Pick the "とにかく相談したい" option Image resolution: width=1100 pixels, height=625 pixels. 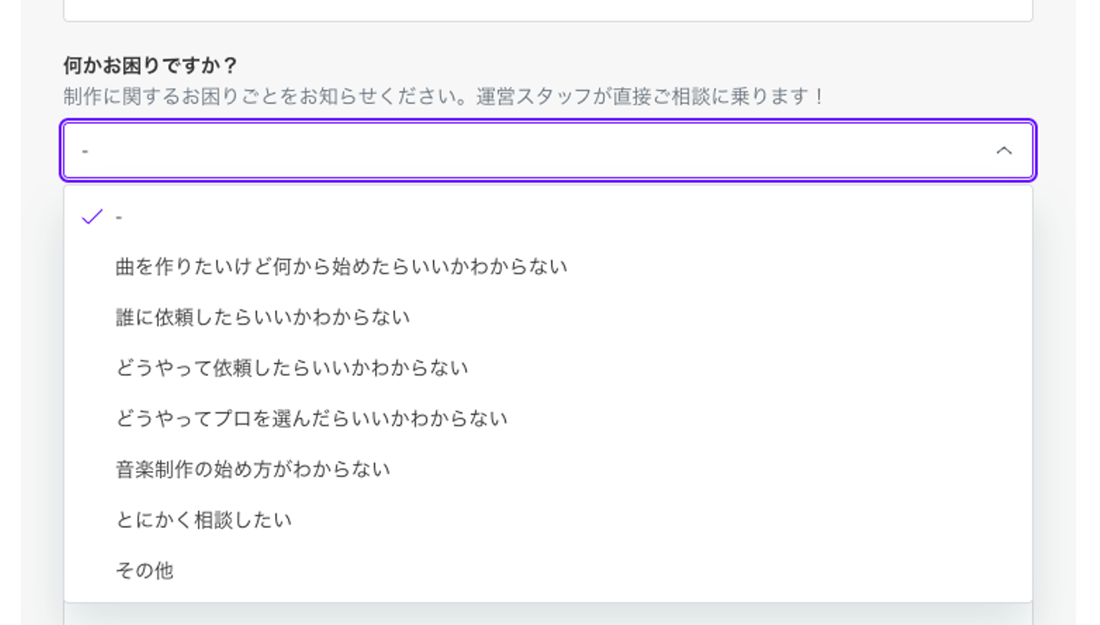point(204,520)
